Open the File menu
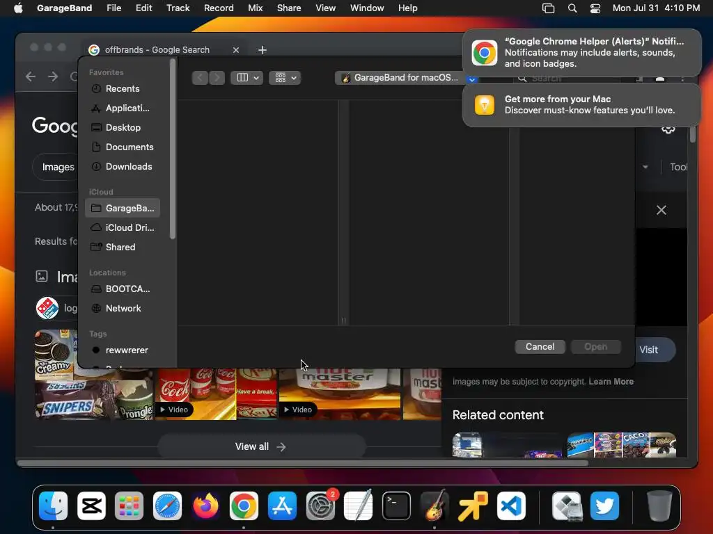This screenshot has height=534, width=713. click(x=113, y=8)
